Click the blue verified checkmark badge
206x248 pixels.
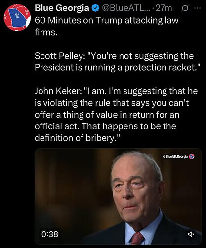coord(96,8)
